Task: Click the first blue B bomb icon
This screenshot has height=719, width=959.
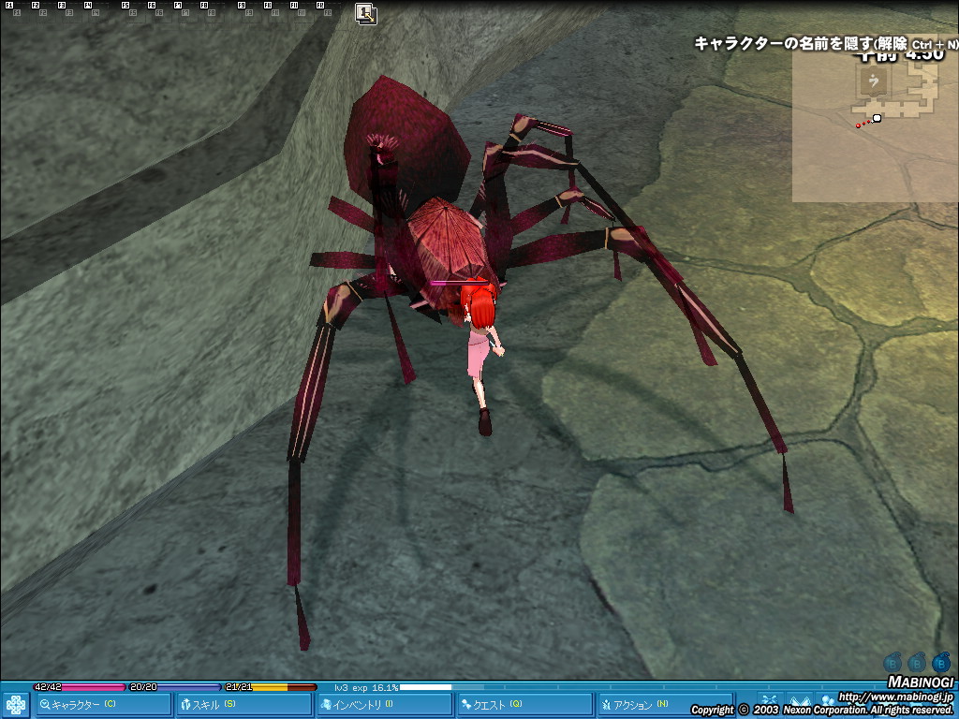Action: 893,662
